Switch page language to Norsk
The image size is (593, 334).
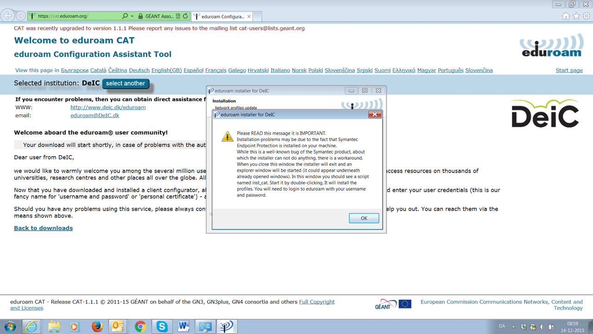299,71
